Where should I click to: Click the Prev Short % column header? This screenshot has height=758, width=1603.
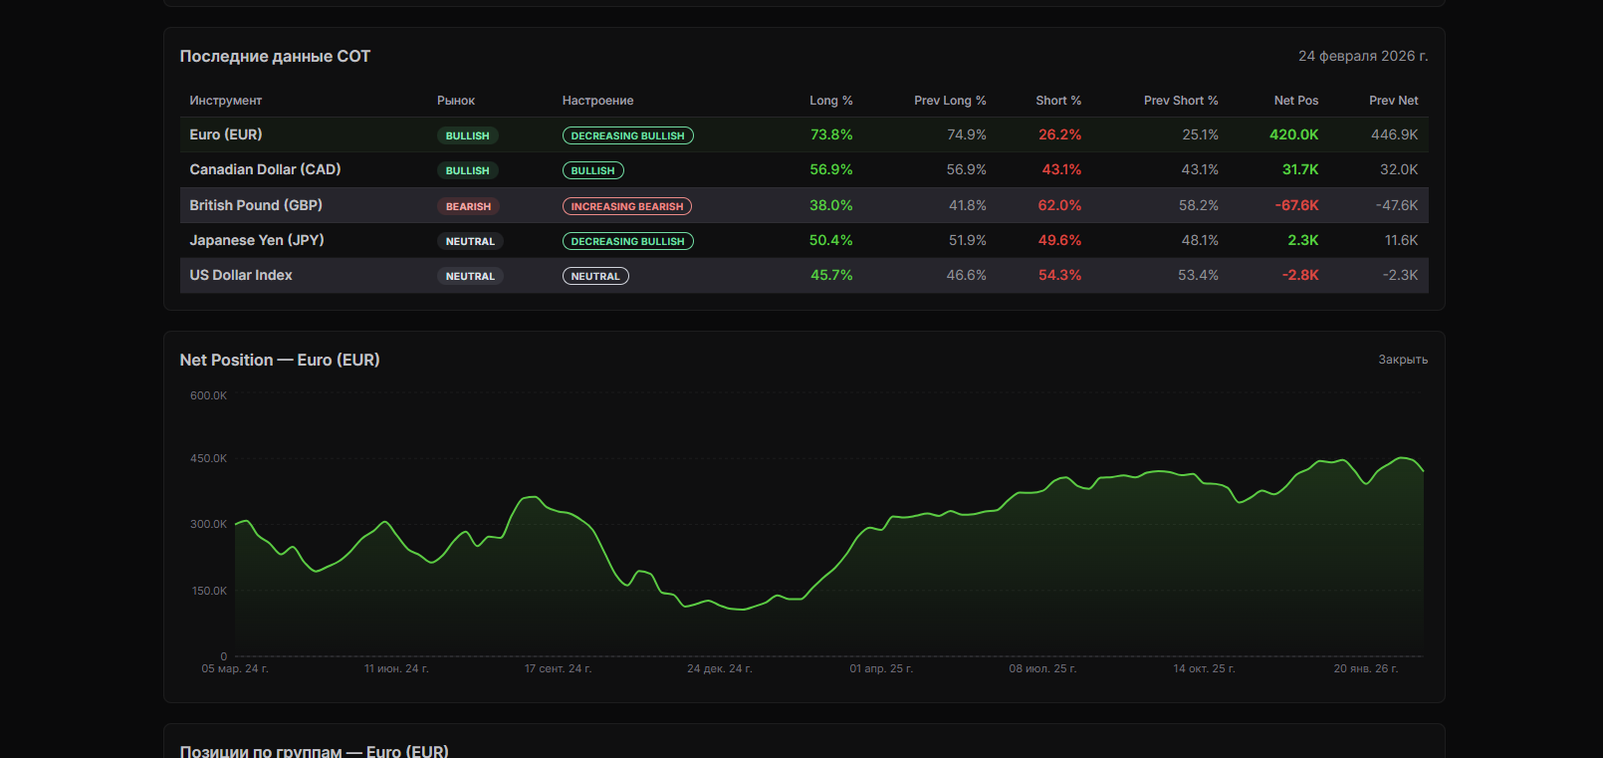[x=1181, y=101]
